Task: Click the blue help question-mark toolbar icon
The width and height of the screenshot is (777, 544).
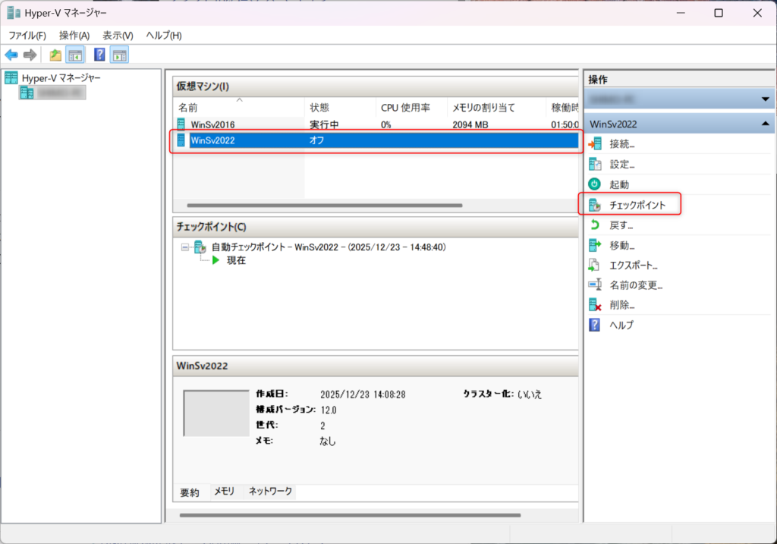Action: click(x=99, y=55)
